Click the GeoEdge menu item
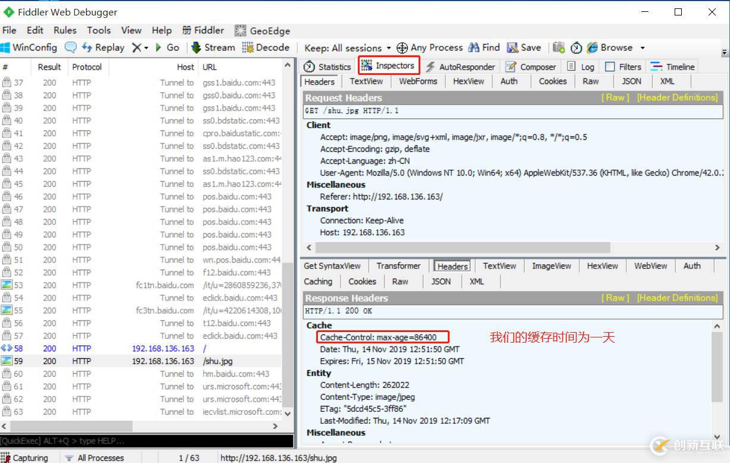This screenshot has height=463, width=730. click(x=262, y=31)
